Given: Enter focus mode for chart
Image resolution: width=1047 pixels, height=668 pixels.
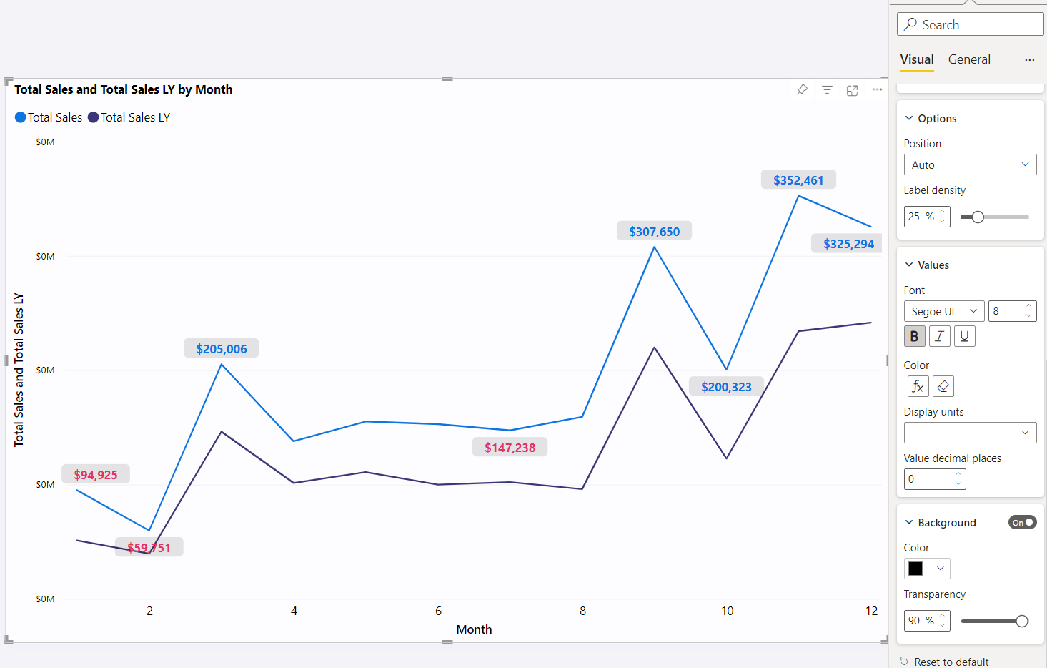Looking at the screenshot, I should tap(852, 90).
